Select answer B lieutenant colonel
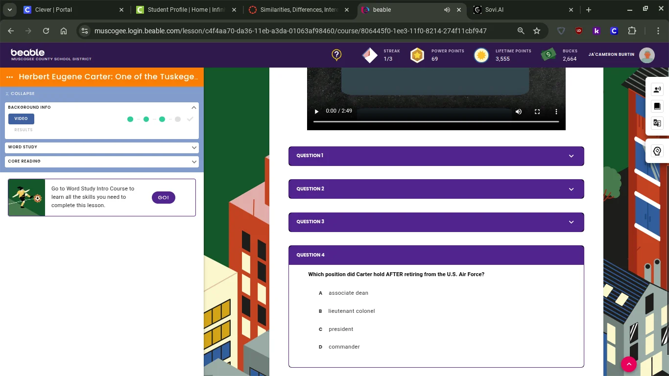 [x=351, y=311]
